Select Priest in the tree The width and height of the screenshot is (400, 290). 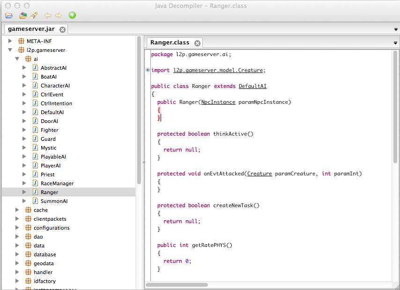click(x=47, y=174)
